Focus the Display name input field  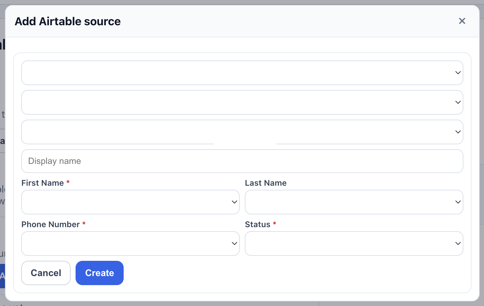coord(242,161)
